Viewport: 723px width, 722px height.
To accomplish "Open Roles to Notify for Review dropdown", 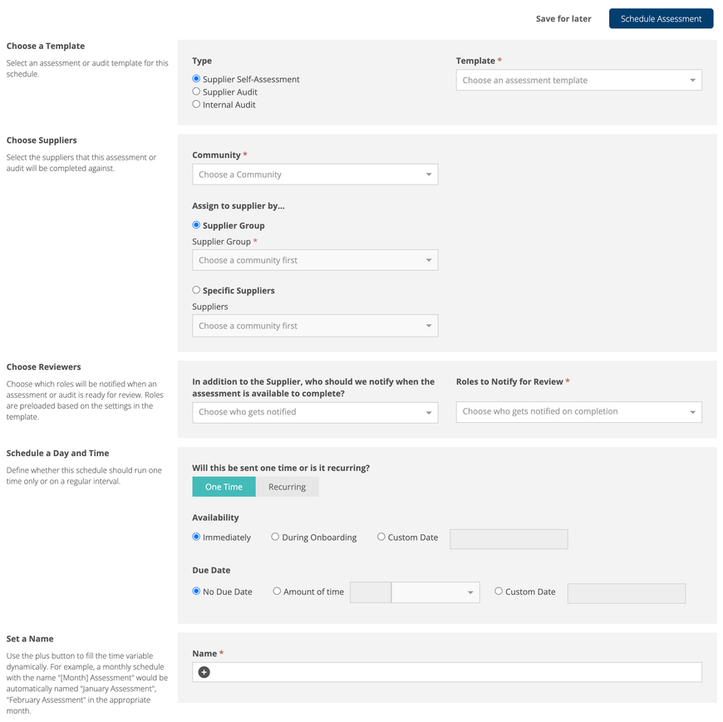I will click(x=578, y=411).
